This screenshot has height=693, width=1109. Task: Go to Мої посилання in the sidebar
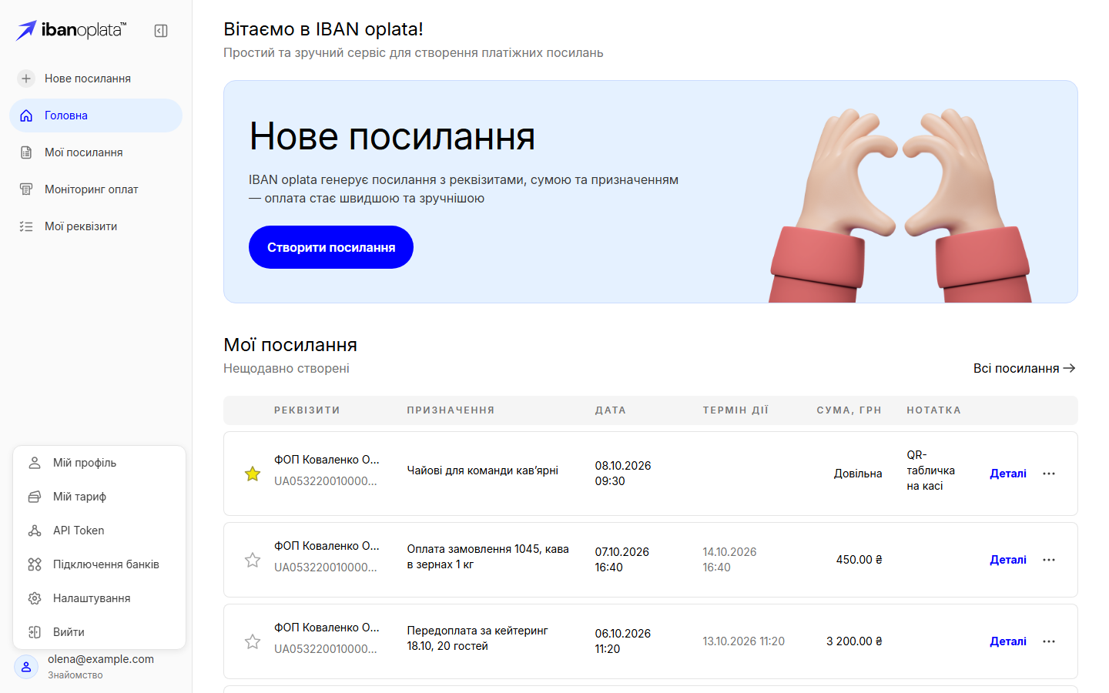click(x=95, y=152)
